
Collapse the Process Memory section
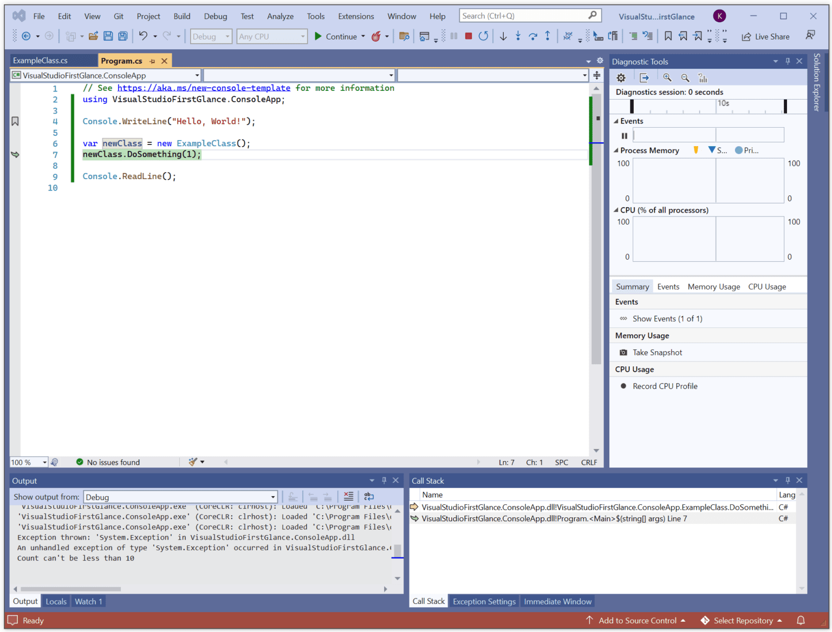pos(616,150)
